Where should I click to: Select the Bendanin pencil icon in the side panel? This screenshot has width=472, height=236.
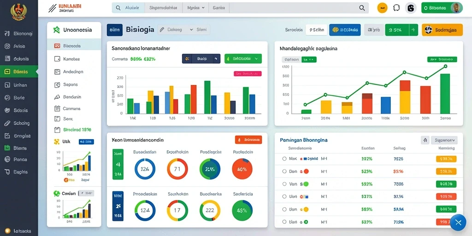(x=57, y=97)
